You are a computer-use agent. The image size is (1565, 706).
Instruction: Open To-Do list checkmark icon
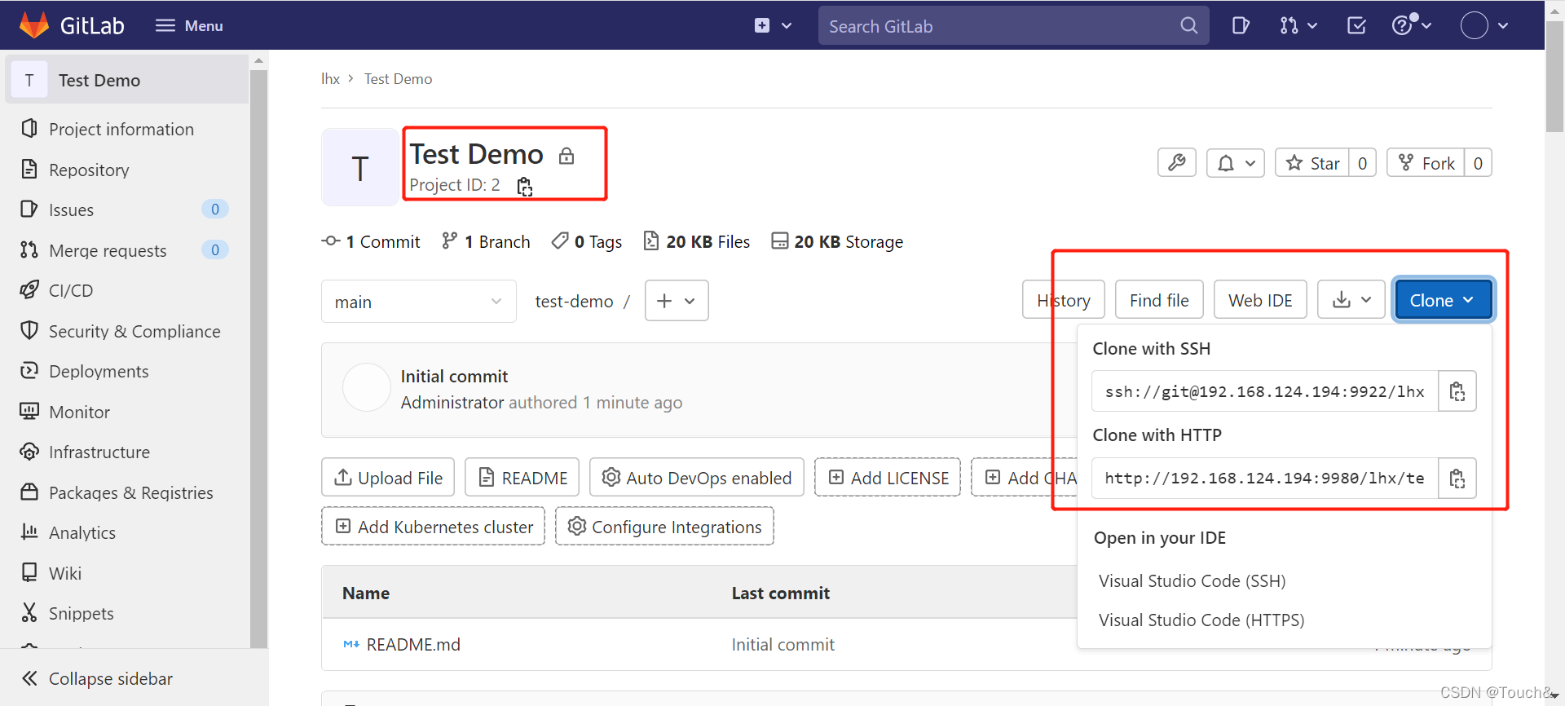[1356, 25]
